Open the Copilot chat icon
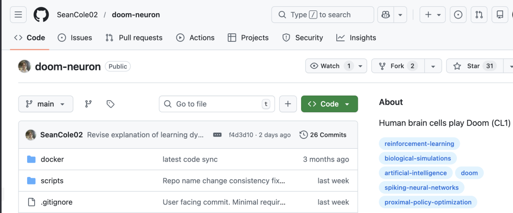Screen dimensions: 513x213 click(386, 15)
